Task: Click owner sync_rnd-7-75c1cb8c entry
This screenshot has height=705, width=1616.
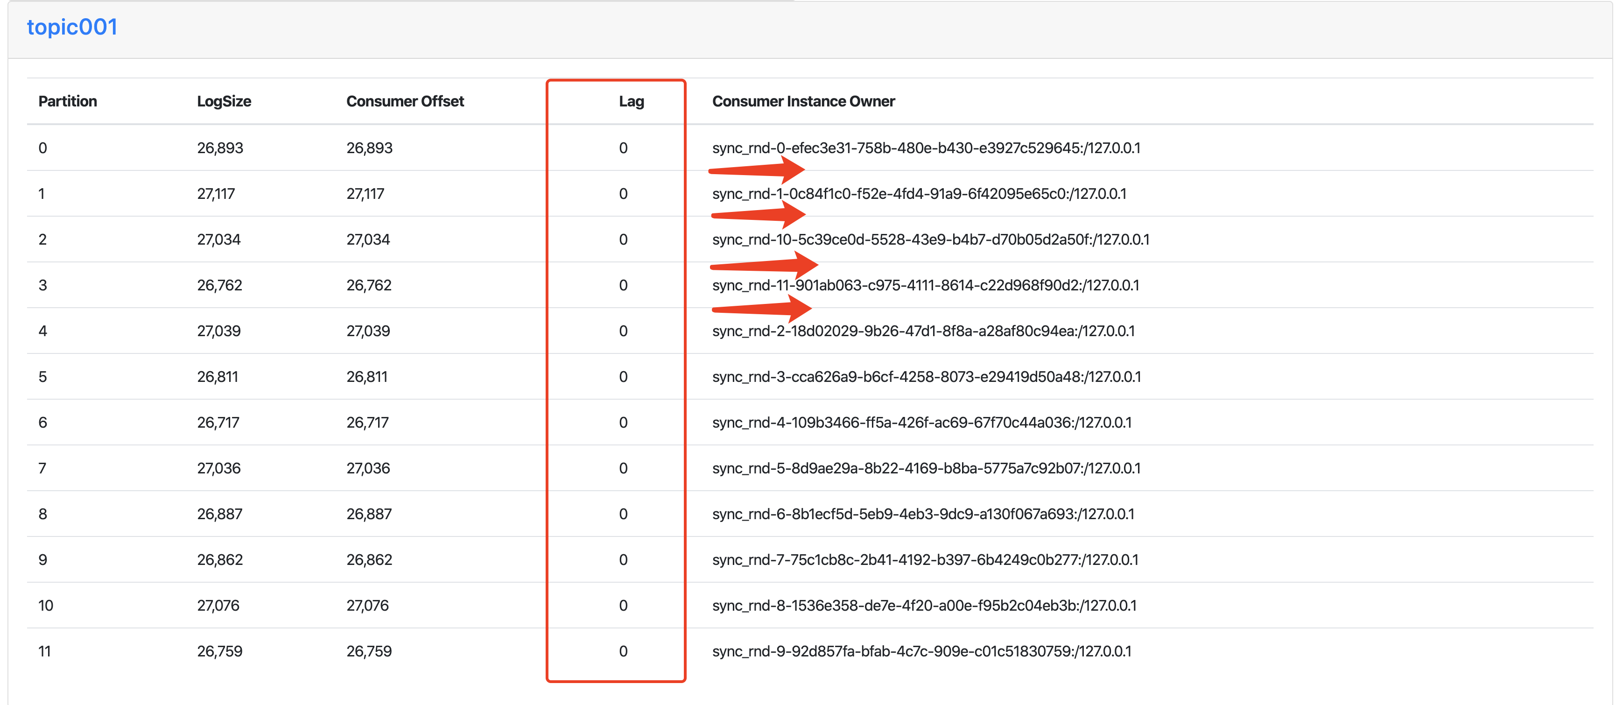Action: click(925, 560)
